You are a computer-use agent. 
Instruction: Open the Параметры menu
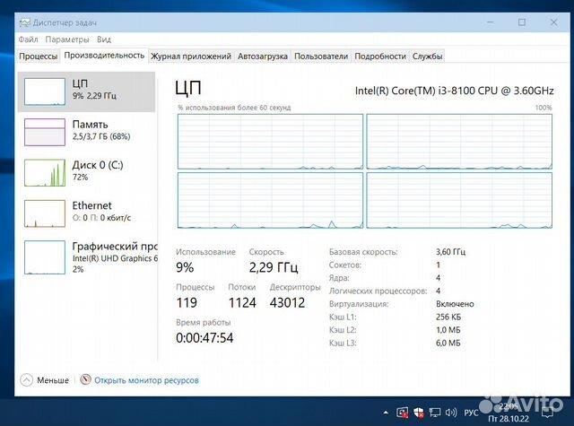(x=67, y=39)
